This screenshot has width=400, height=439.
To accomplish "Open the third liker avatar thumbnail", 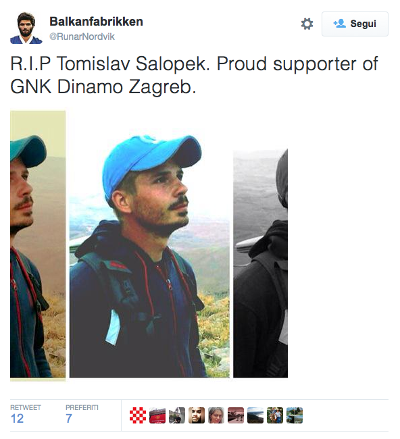I will click(177, 415).
